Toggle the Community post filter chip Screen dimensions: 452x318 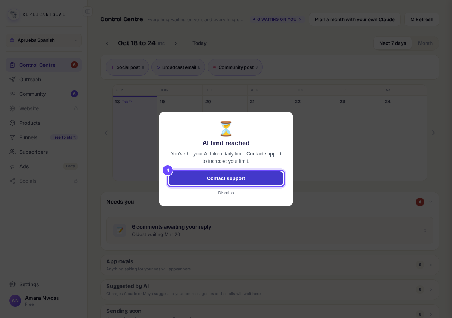[x=235, y=67]
